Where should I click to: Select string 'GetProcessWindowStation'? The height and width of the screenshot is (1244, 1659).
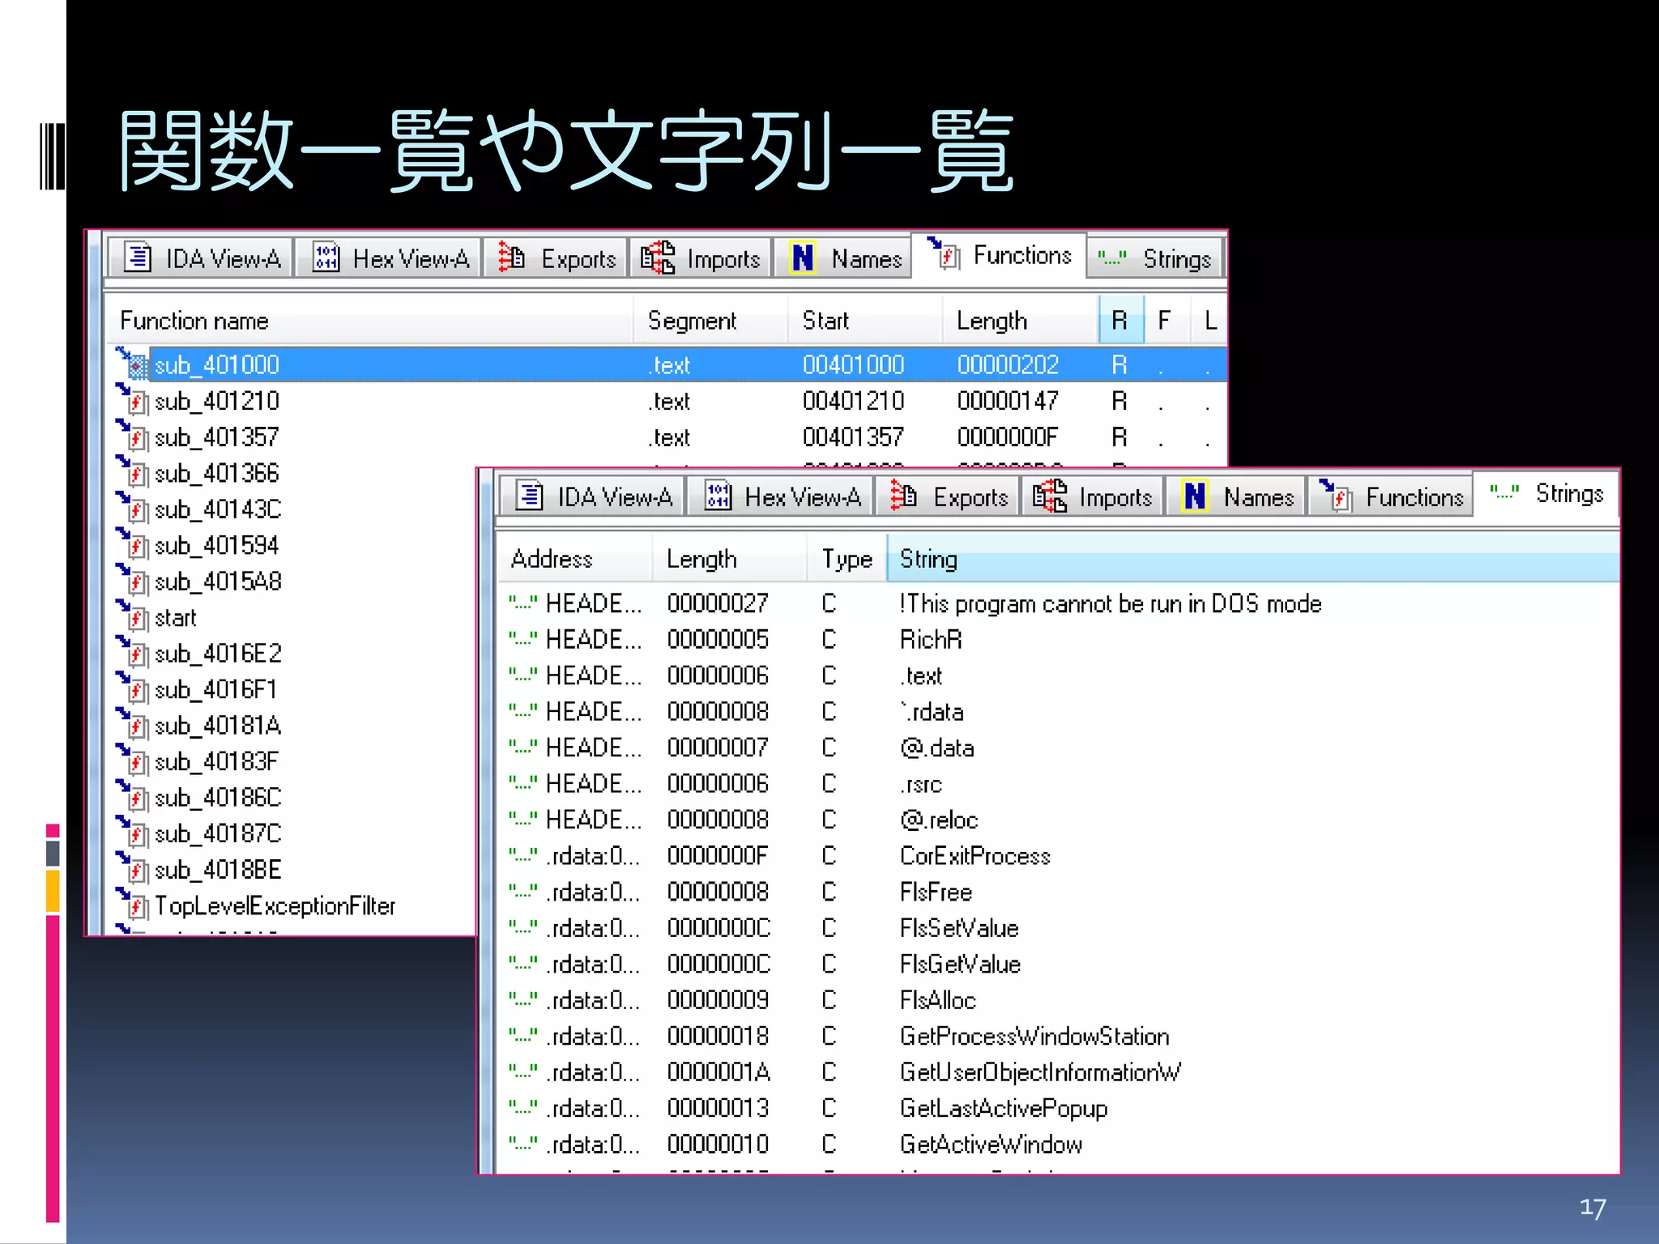pyautogui.click(x=1034, y=1036)
